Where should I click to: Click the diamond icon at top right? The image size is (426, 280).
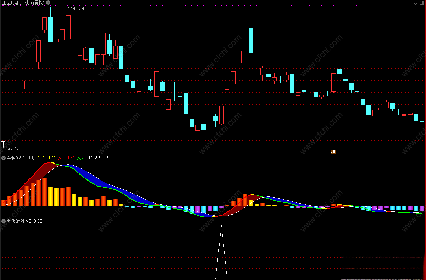(x=415, y=2)
